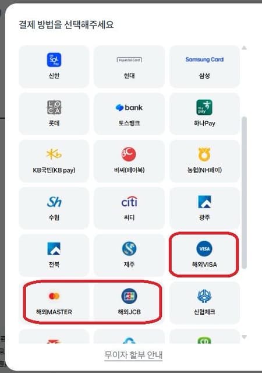Screen dimensions: 262x373
Task: Choose the 농협(NH페이) yellow icon
Action: [x=204, y=154]
